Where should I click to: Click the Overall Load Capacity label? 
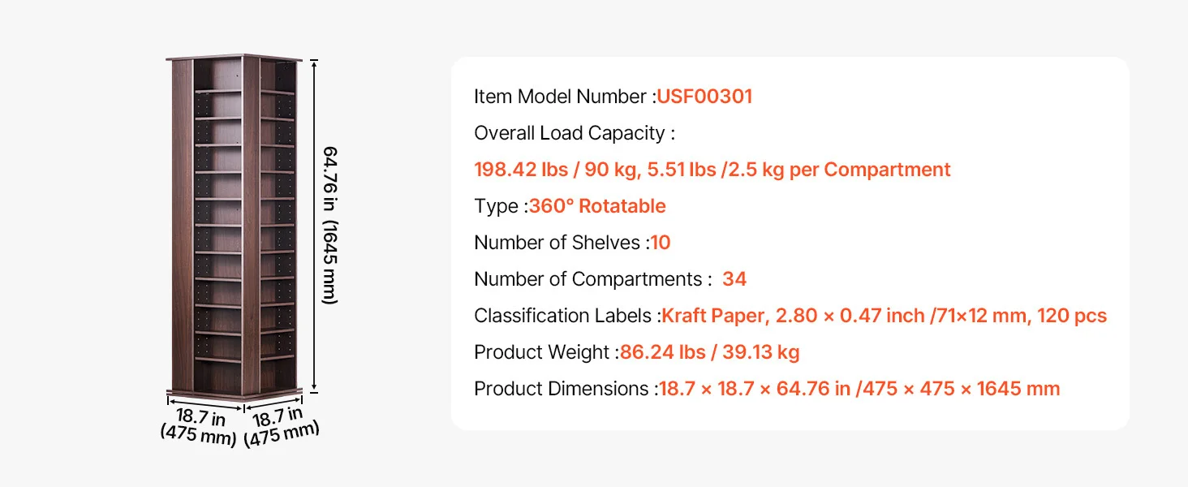[575, 133]
